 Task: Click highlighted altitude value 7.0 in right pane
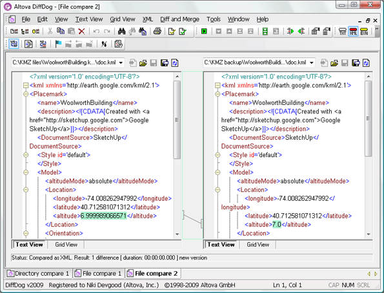click(277, 225)
